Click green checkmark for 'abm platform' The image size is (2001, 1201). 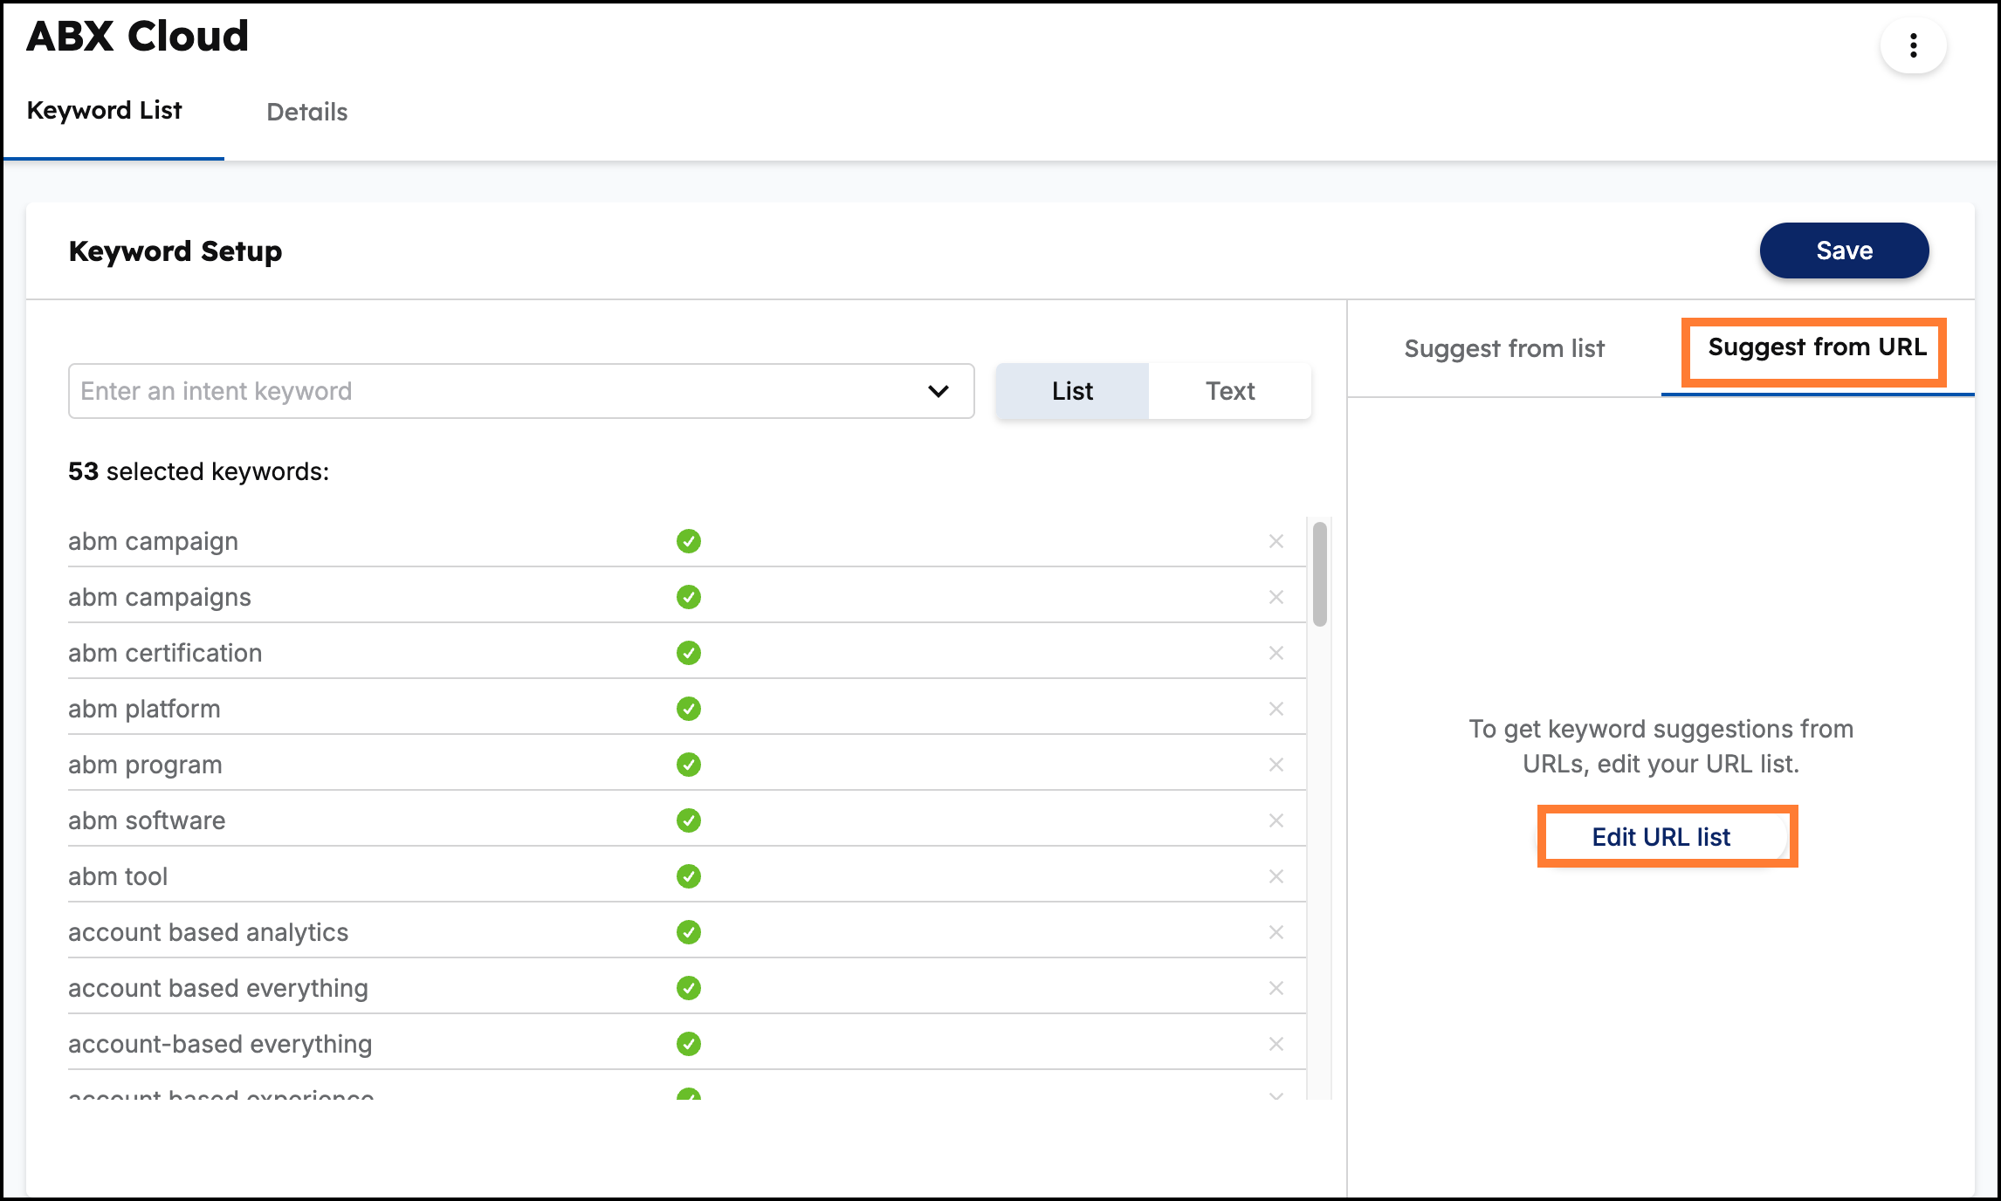point(689,709)
